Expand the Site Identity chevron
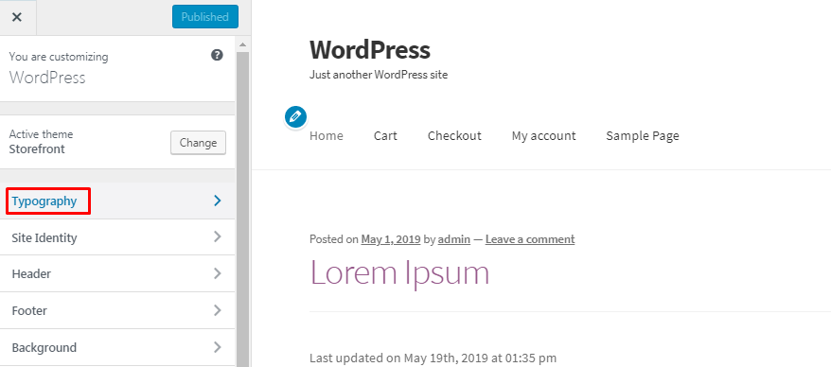 click(218, 236)
